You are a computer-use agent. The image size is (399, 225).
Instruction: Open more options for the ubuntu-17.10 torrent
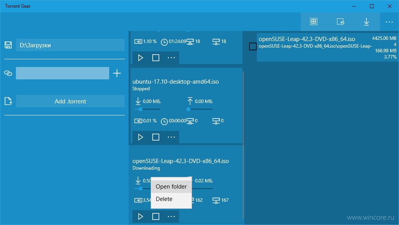coord(171,137)
